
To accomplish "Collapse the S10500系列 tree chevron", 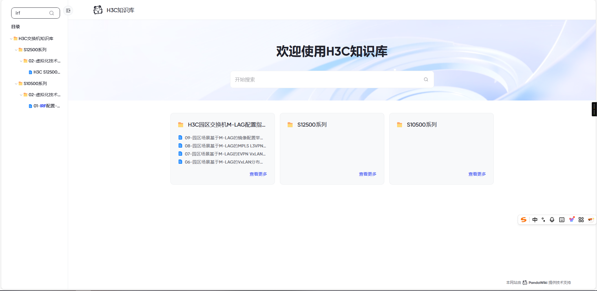I will pyautogui.click(x=16, y=84).
